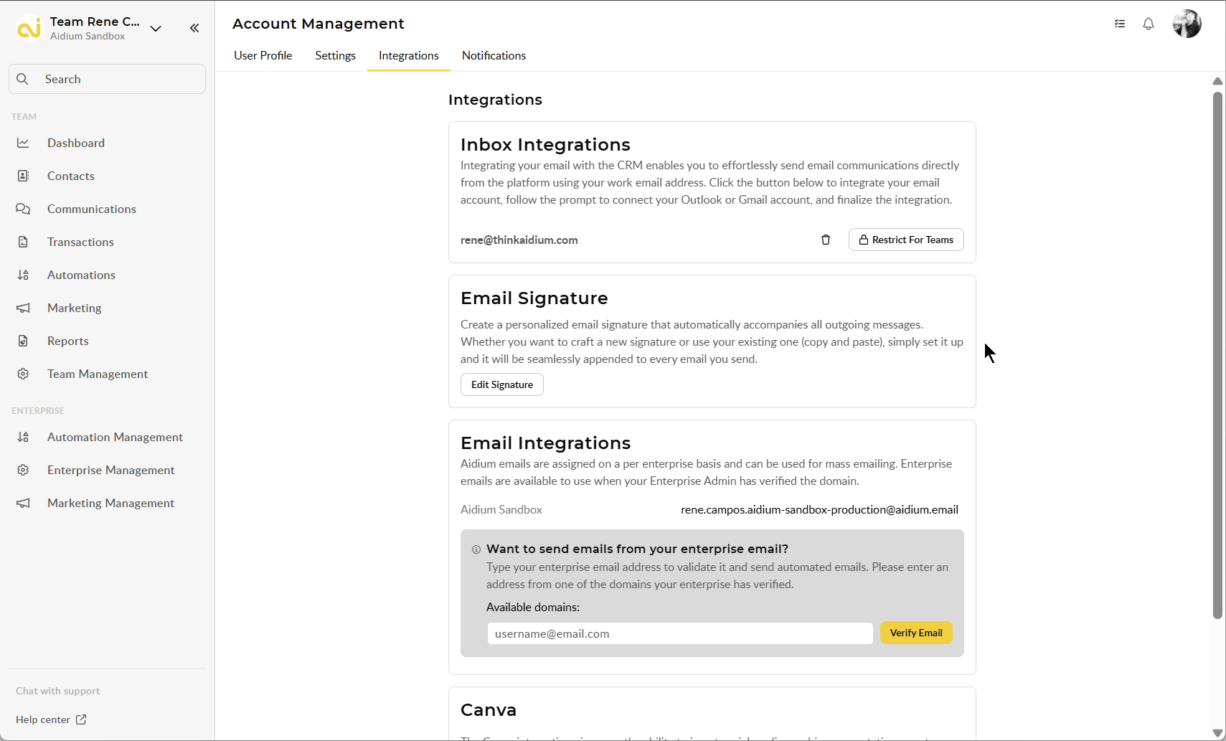1226x741 pixels.
Task: Collapse the sidebar with double chevron
Action: [194, 28]
